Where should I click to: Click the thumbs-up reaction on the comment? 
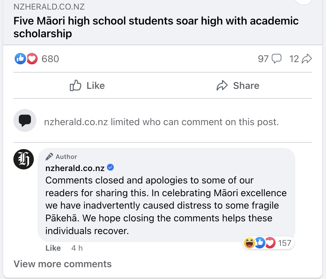[260, 243]
